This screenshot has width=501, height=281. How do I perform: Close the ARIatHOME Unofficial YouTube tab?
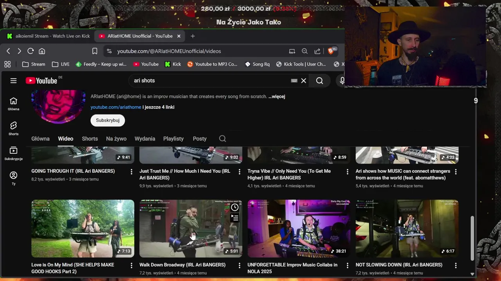pos(179,36)
